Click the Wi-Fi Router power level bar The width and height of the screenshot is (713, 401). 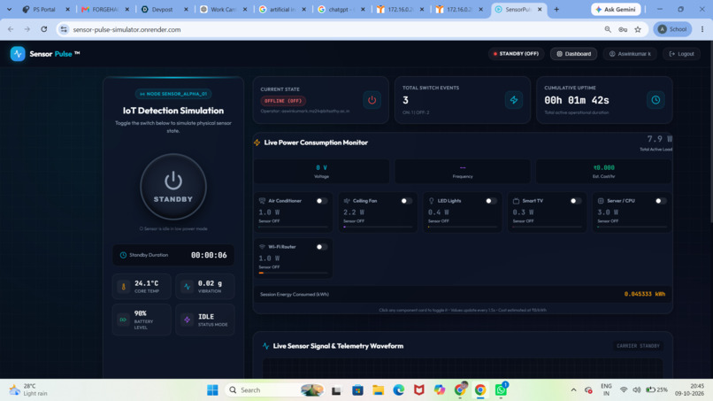click(x=294, y=273)
